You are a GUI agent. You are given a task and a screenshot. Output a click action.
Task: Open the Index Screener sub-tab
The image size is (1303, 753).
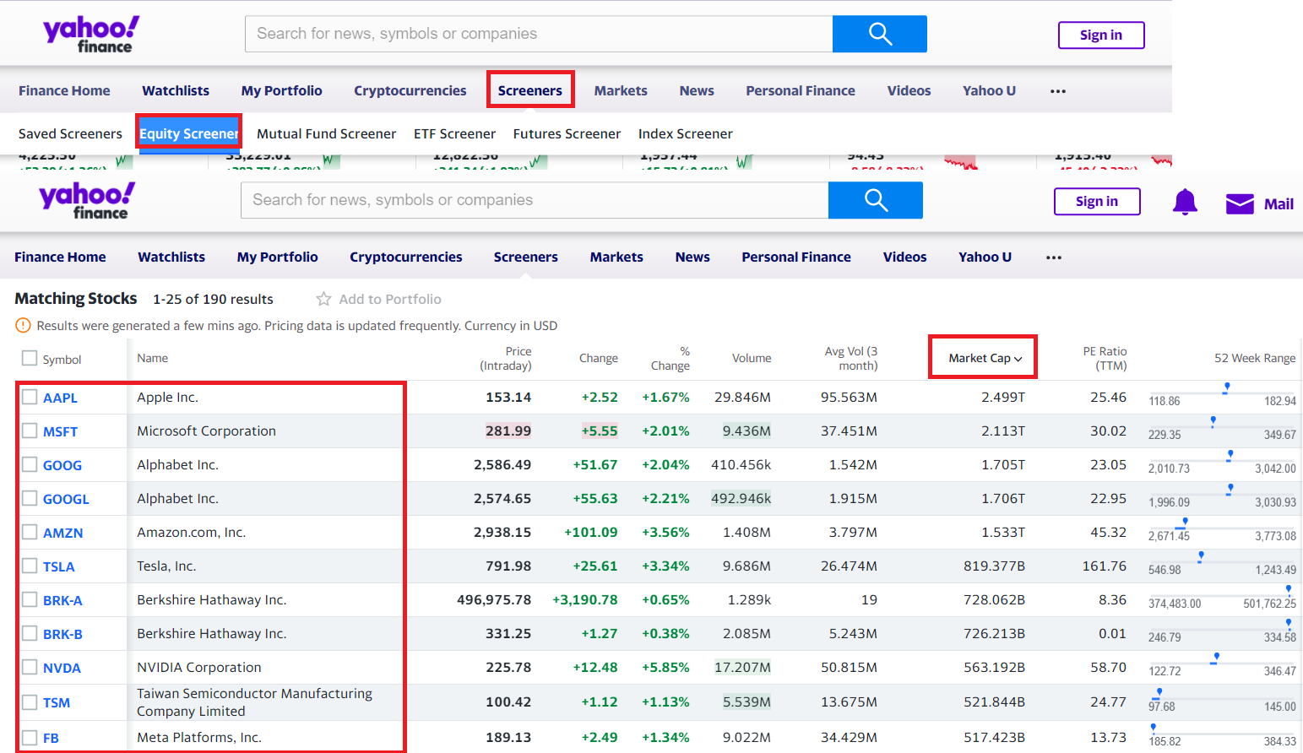[x=686, y=133]
